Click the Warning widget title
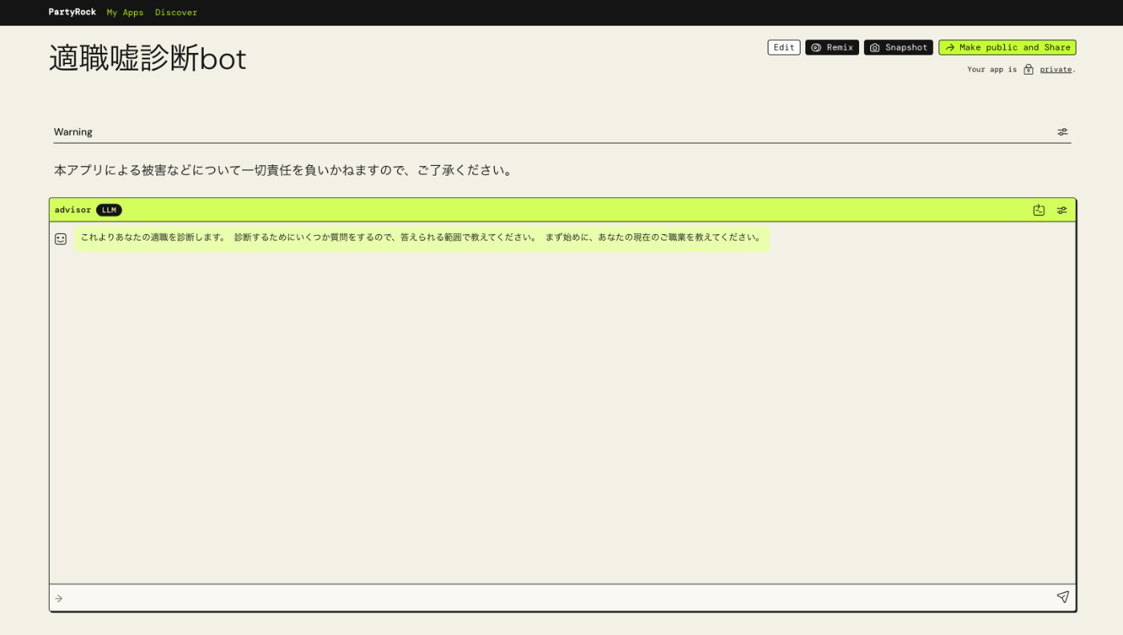The width and height of the screenshot is (1123, 635). (x=73, y=131)
